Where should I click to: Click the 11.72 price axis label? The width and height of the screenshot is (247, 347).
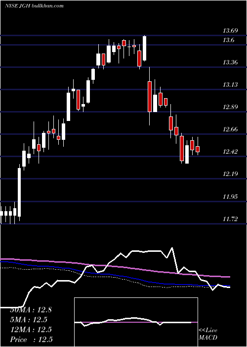[230, 219]
